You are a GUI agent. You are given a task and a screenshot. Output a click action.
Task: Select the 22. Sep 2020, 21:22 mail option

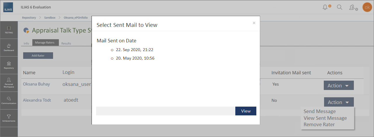[x=112, y=50]
